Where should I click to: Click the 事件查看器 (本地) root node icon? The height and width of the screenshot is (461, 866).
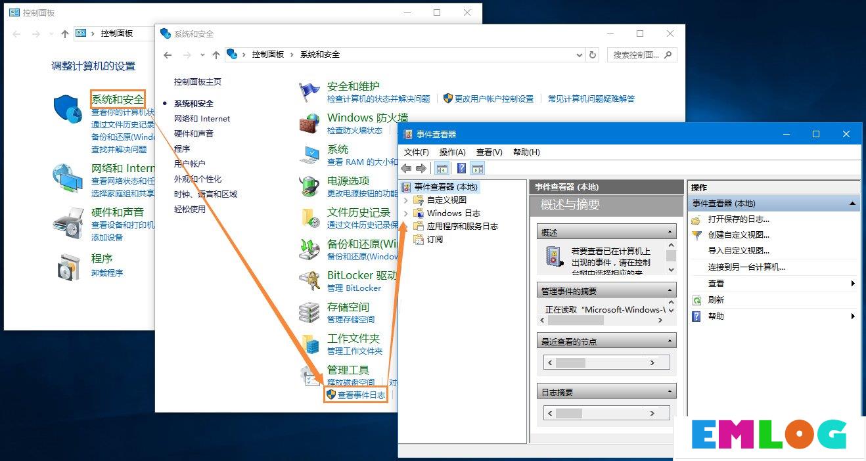[x=407, y=187]
